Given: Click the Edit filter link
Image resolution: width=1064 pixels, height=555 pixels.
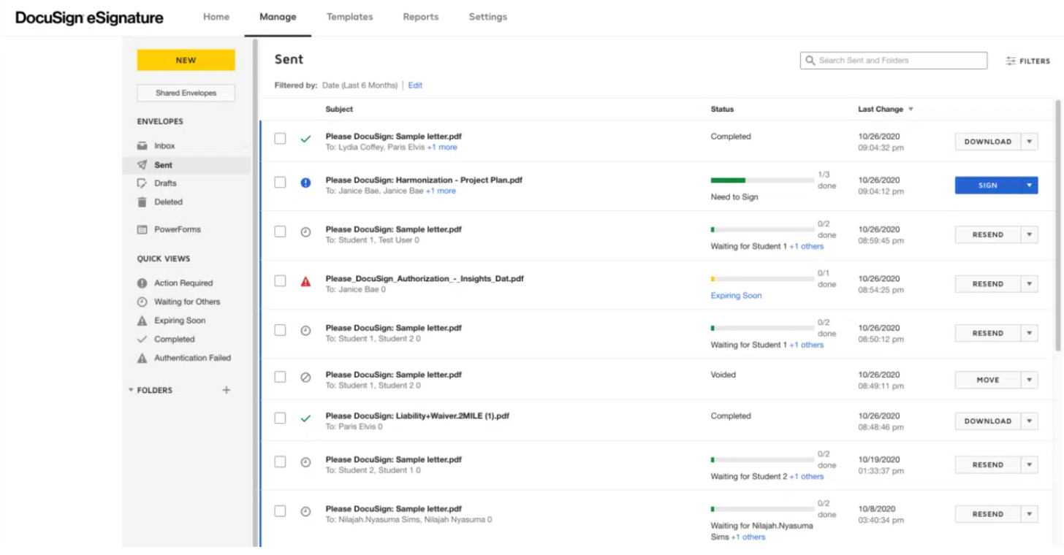Looking at the screenshot, I should pos(415,85).
